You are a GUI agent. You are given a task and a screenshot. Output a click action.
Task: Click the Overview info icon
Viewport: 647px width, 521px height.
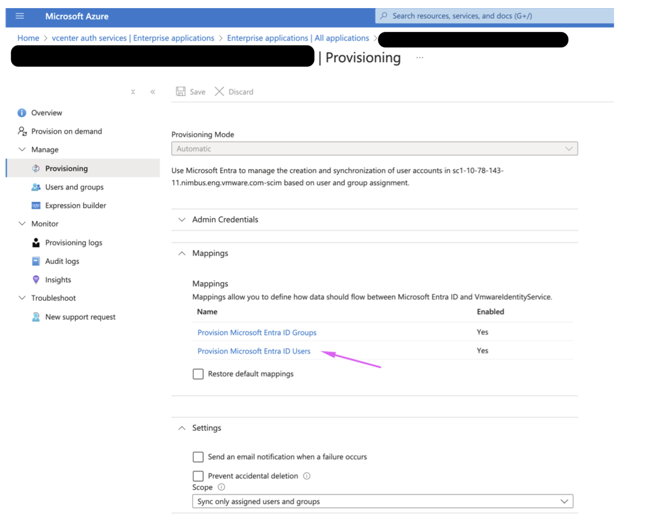coord(22,113)
